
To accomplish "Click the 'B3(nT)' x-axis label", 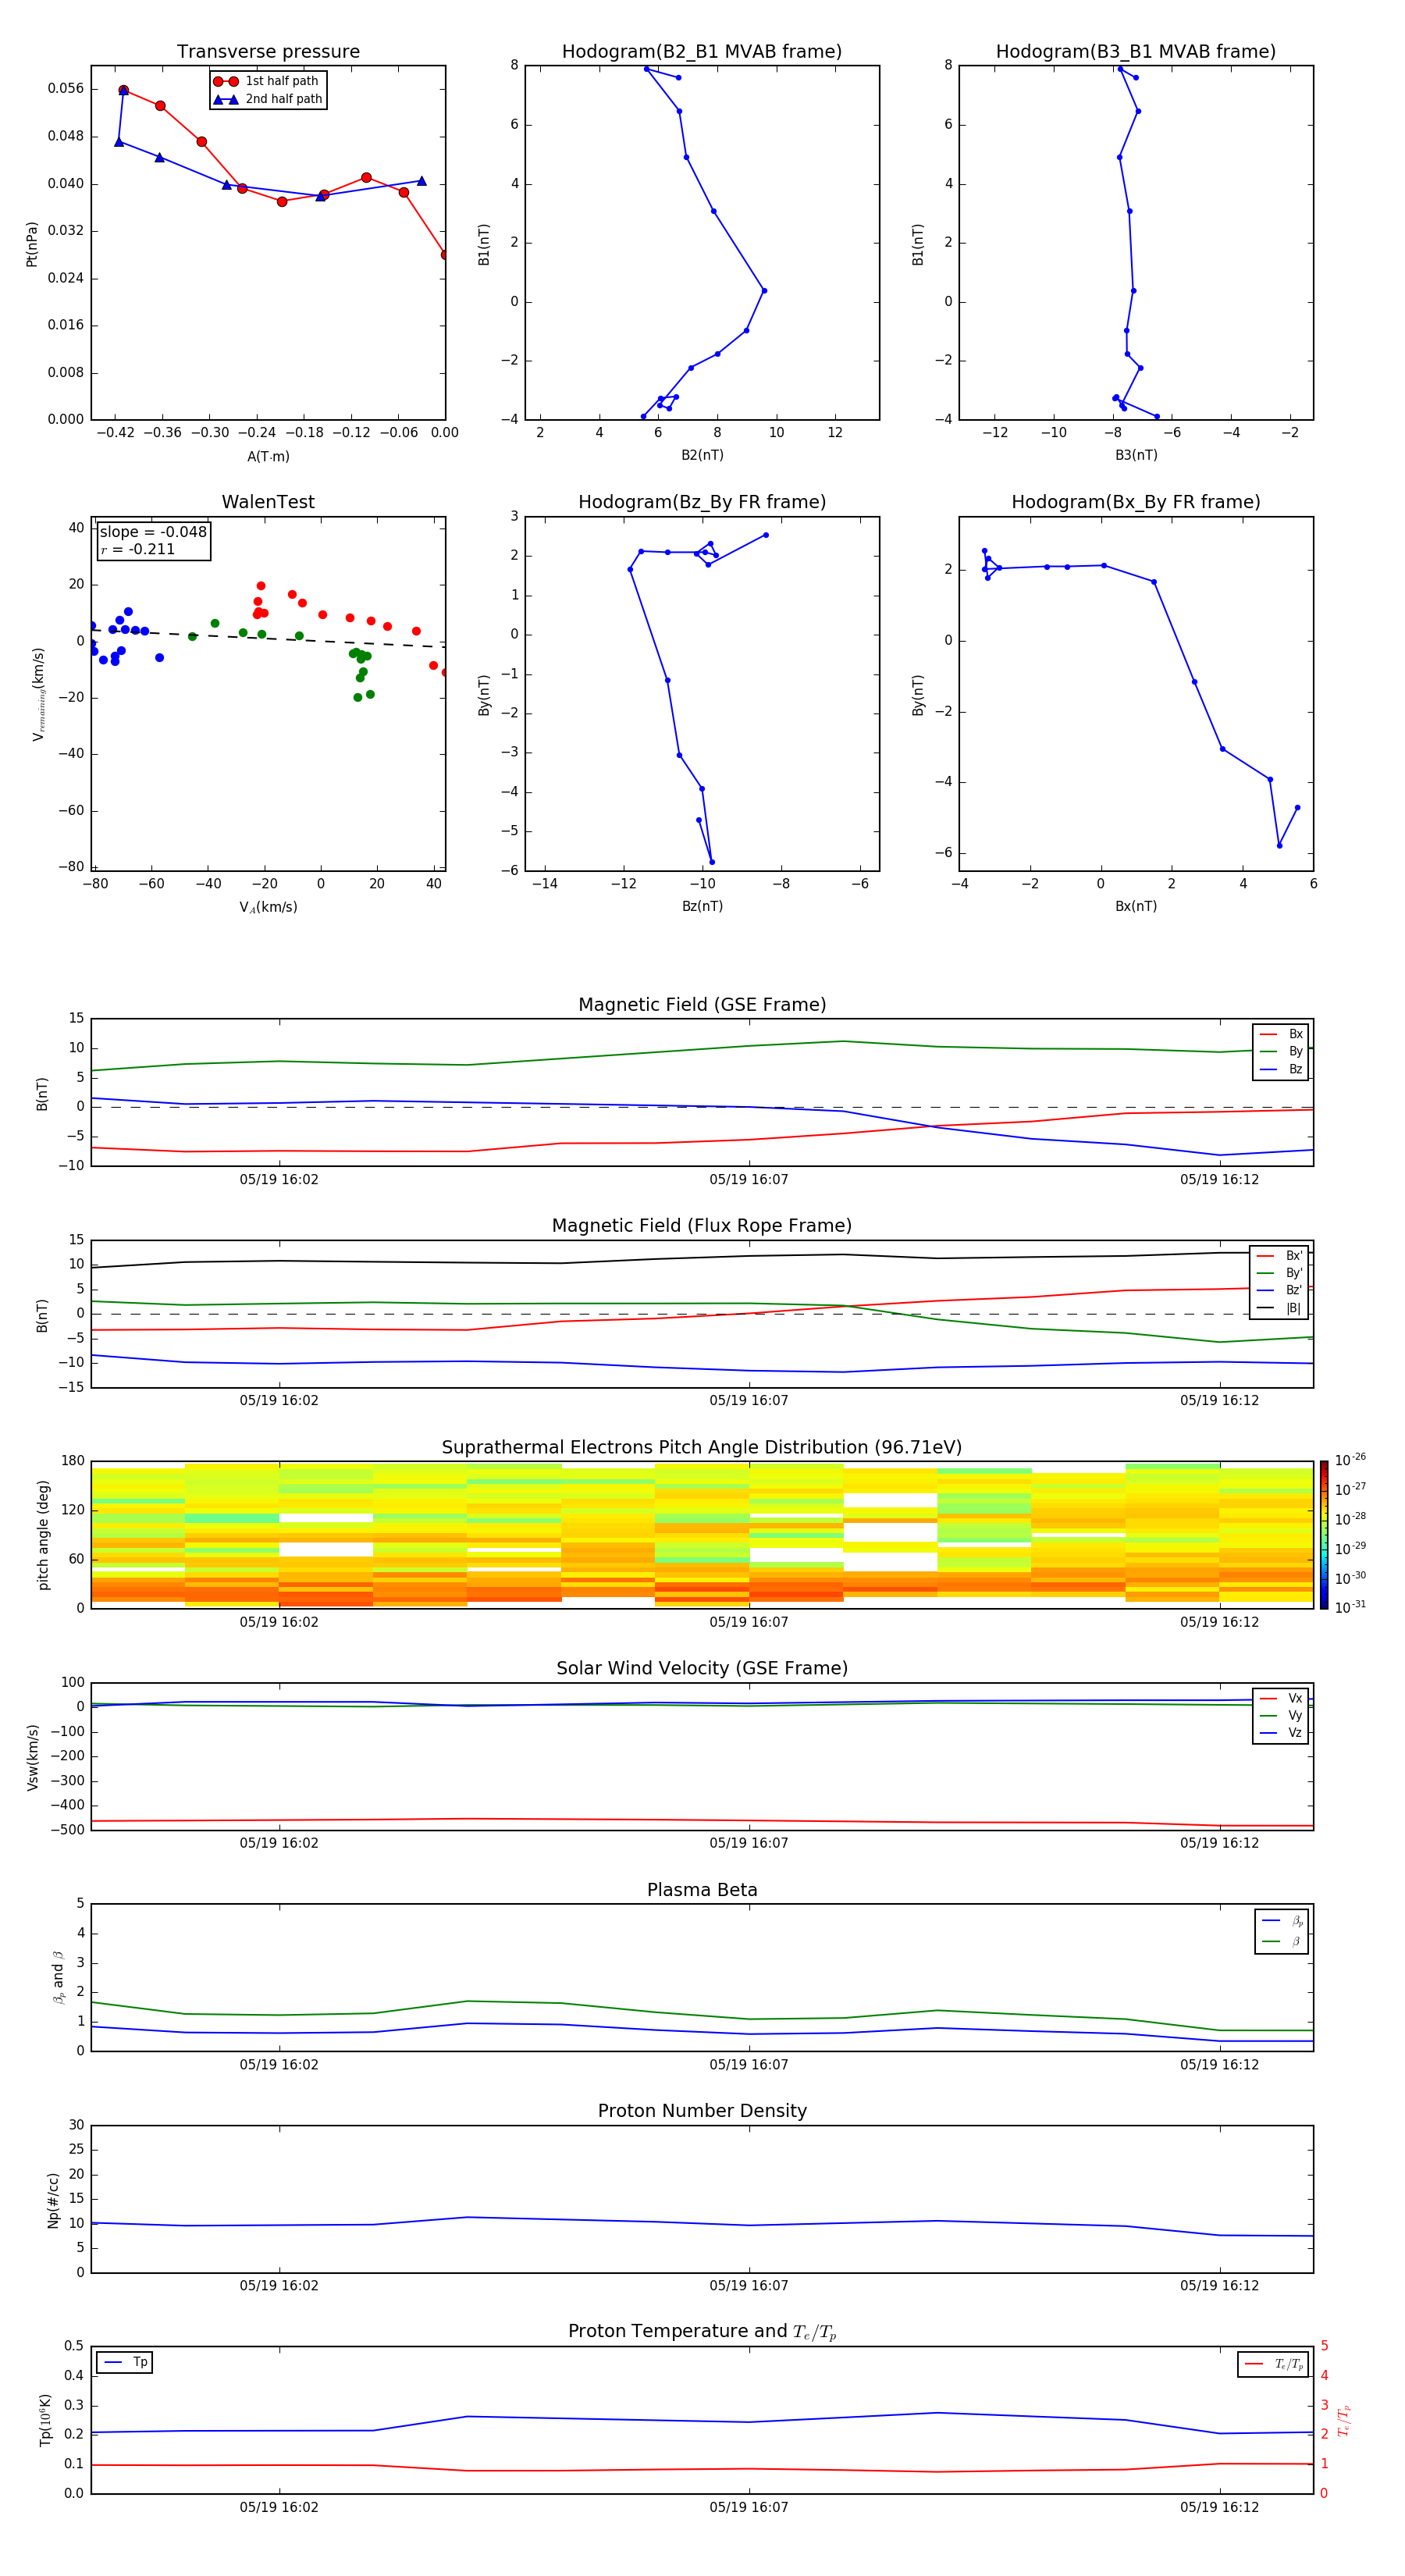I will (1136, 455).
